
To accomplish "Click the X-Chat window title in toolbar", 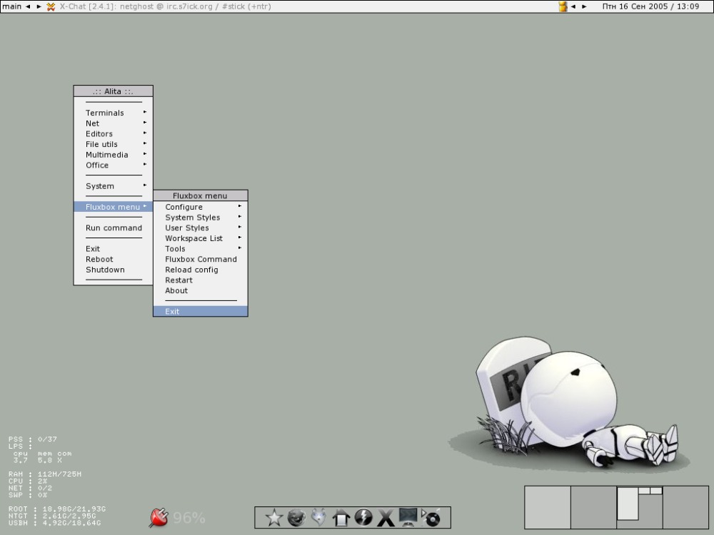I will pos(165,6).
